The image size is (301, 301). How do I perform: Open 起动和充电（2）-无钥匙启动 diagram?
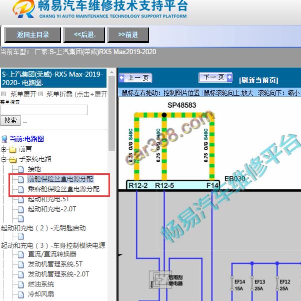pos(43,228)
